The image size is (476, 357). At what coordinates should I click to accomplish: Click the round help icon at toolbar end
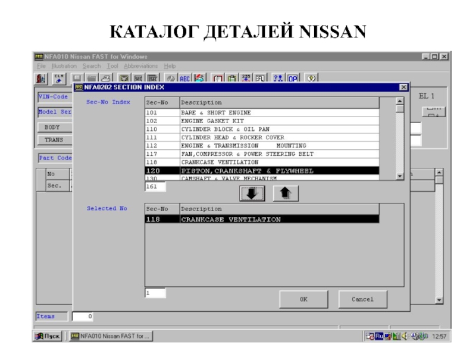pyautogui.click(x=311, y=79)
